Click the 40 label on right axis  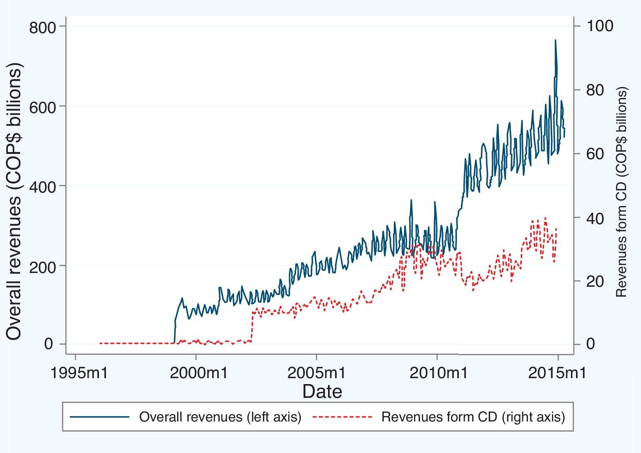[x=595, y=218]
